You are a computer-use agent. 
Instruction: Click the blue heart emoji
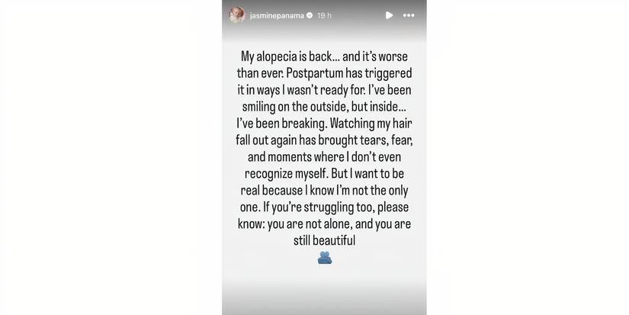[x=324, y=259]
